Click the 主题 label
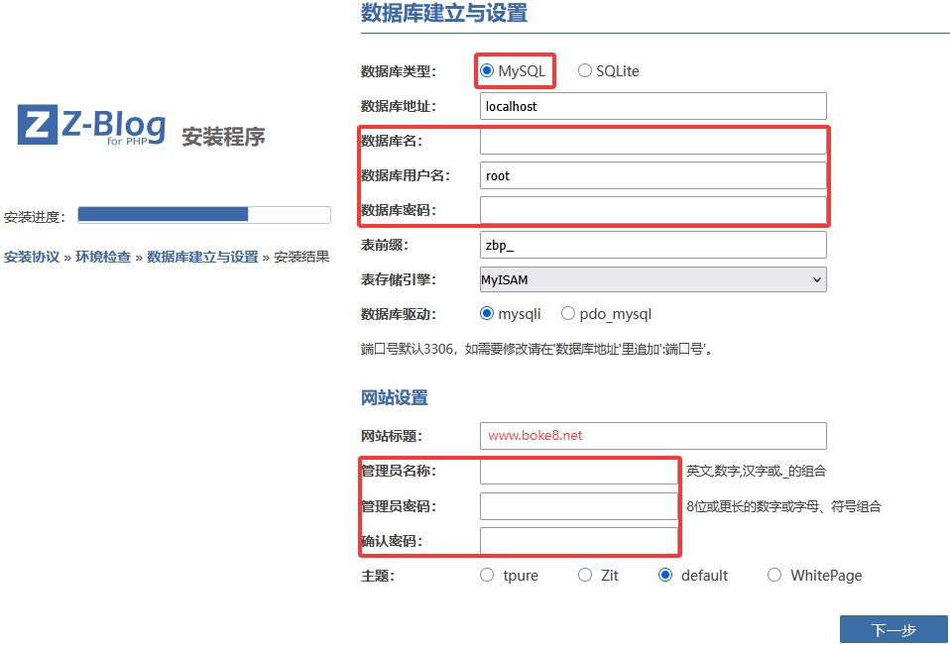This screenshot has width=950, height=645. pos(378,576)
